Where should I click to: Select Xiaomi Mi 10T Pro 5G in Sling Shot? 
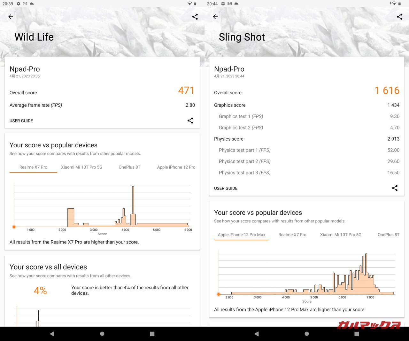(x=341, y=235)
